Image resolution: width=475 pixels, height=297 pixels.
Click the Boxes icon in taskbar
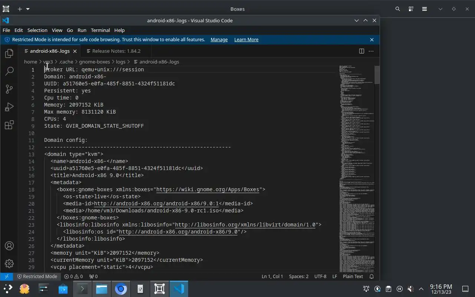click(160, 289)
